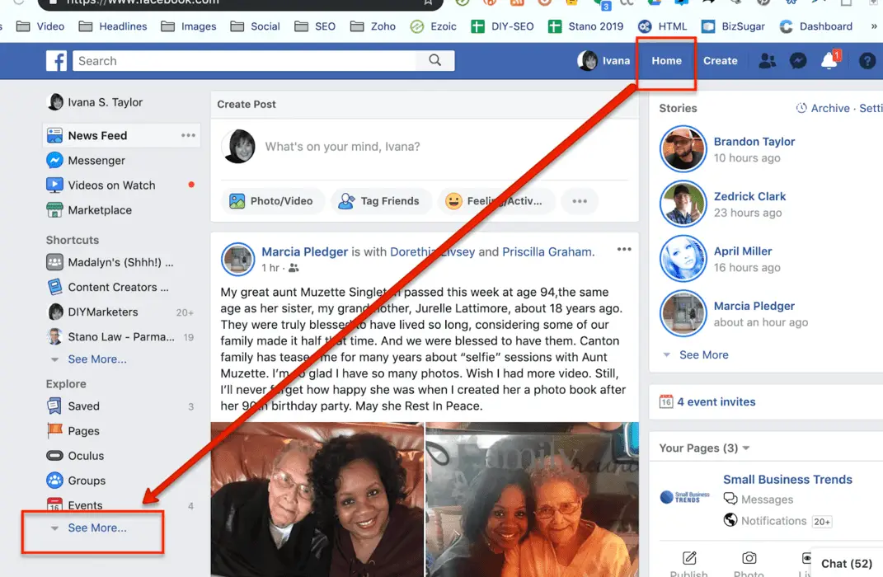View Marcia Pledger's story thumbnail
Screen dimensions: 883x577
click(683, 313)
